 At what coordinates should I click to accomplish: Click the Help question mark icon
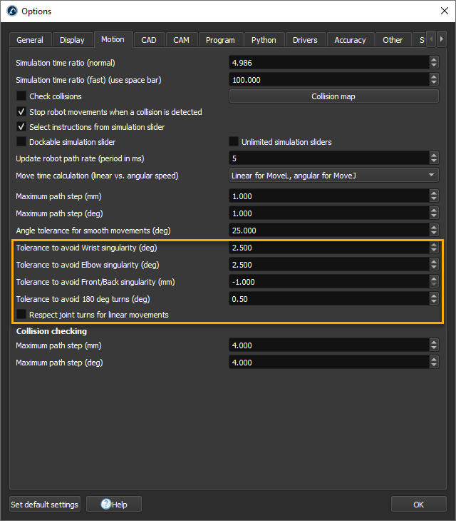[x=106, y=505]
